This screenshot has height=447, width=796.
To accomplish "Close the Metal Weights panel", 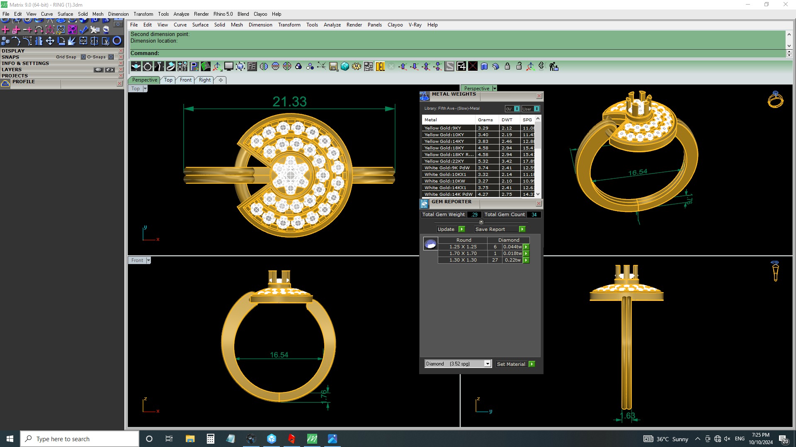I will pos(539,96).
